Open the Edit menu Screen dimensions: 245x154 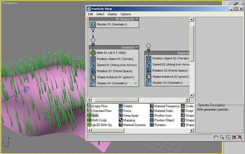coord(91,14)
